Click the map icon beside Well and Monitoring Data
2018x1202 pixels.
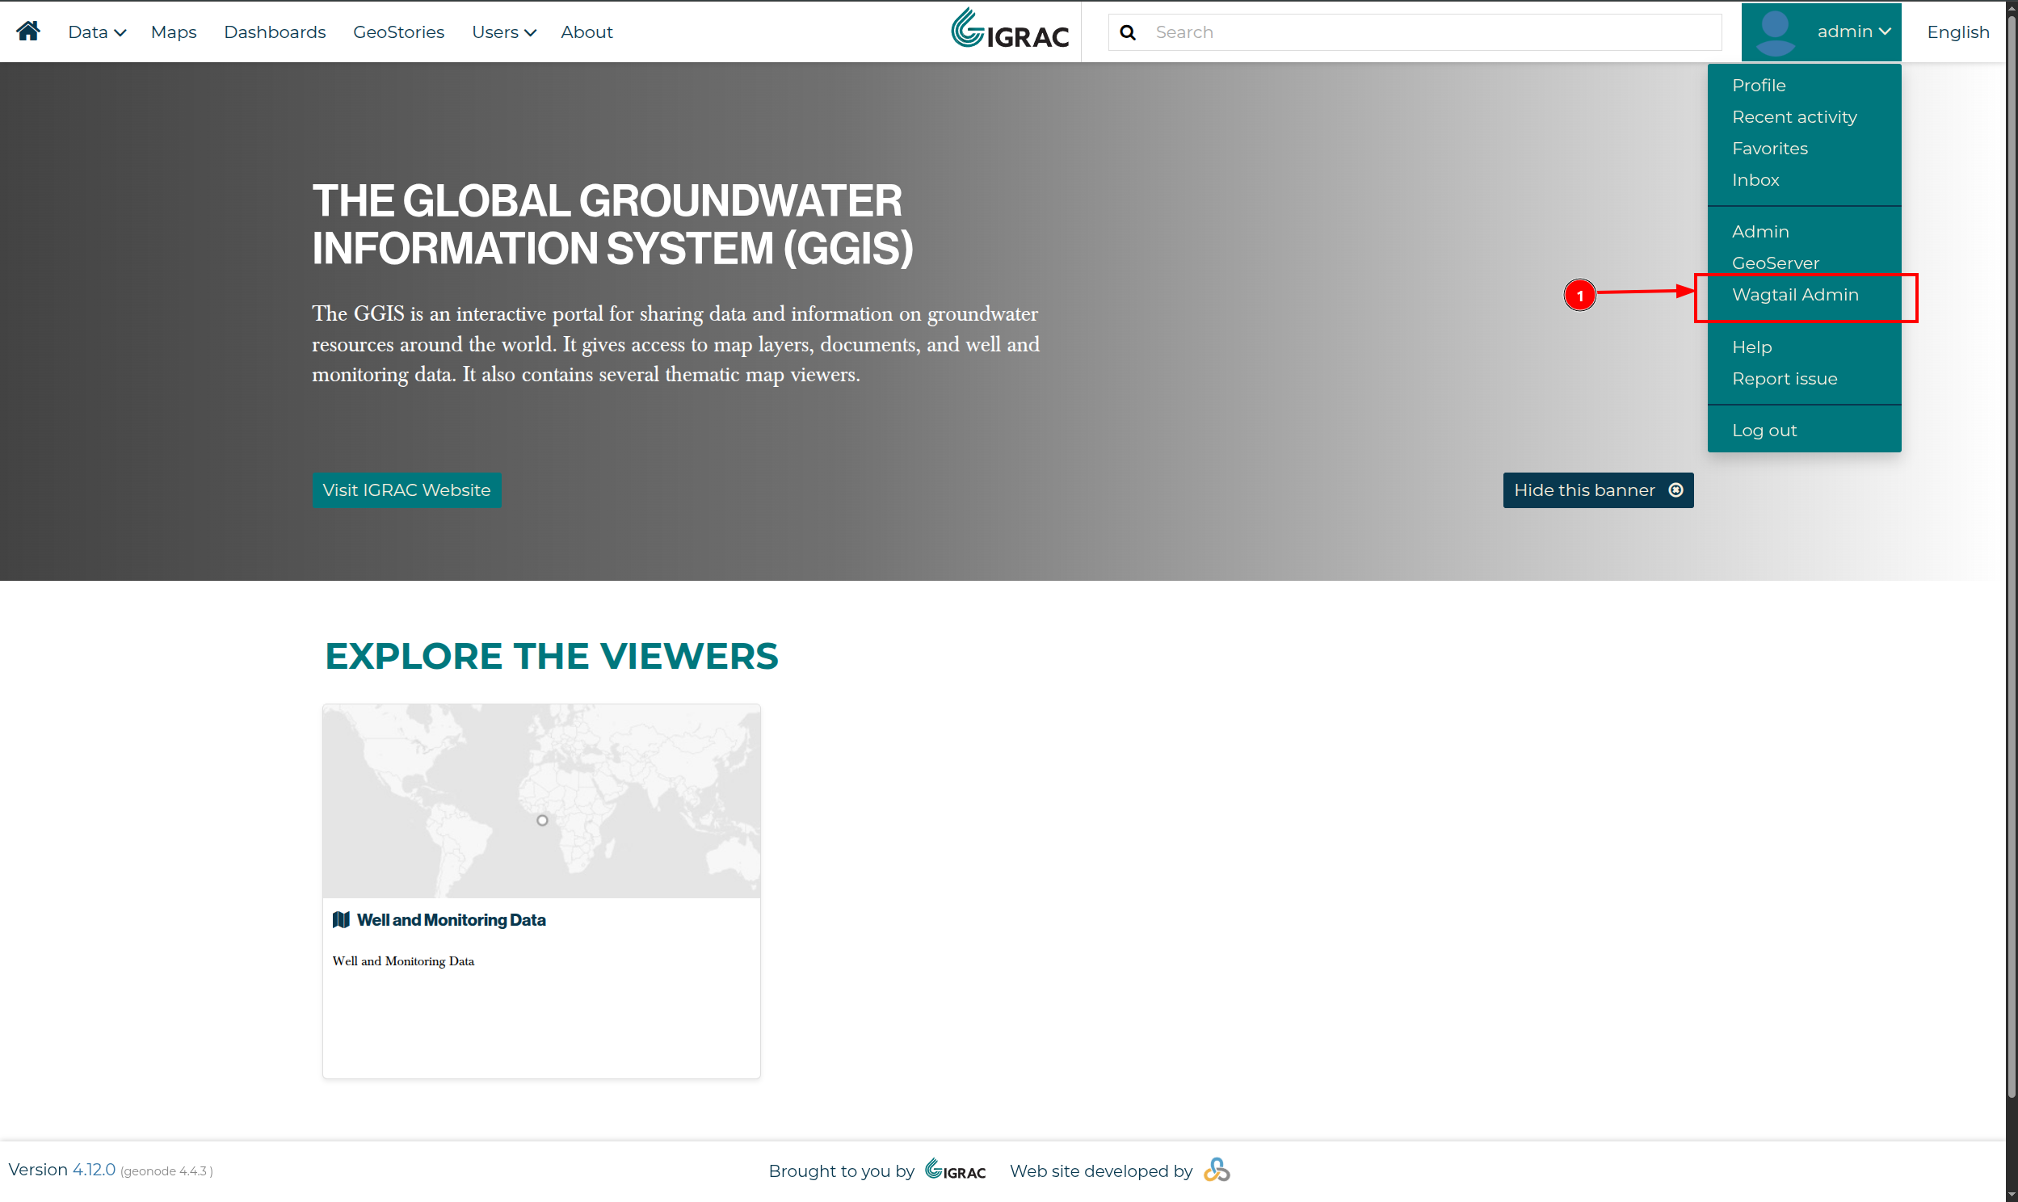341,920
